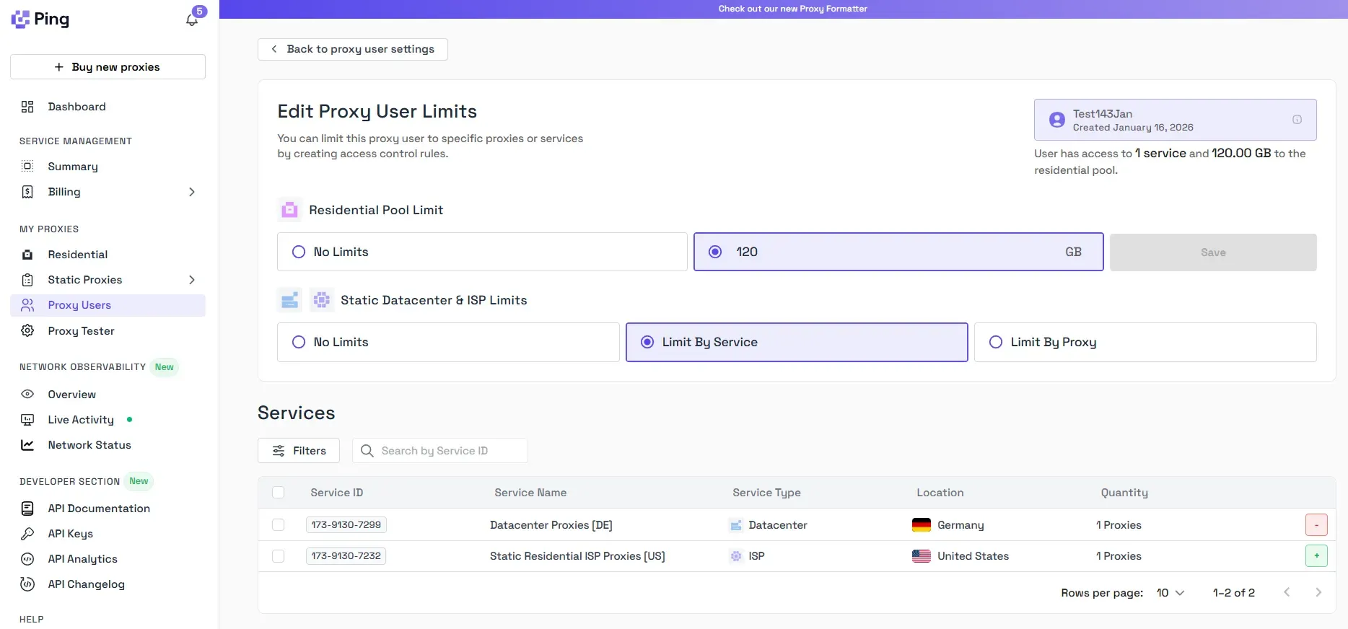Open the Filters button in Services
This screenshot has height=629, width=1348.
(x=299, y=451)
